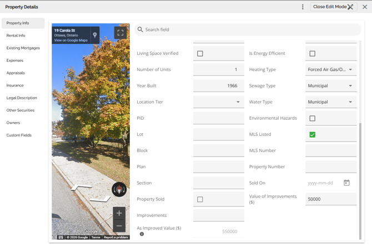The height and width of the screenshot is (248, 372).
Task: Click the street view compass icon
Action: (119, 189)
